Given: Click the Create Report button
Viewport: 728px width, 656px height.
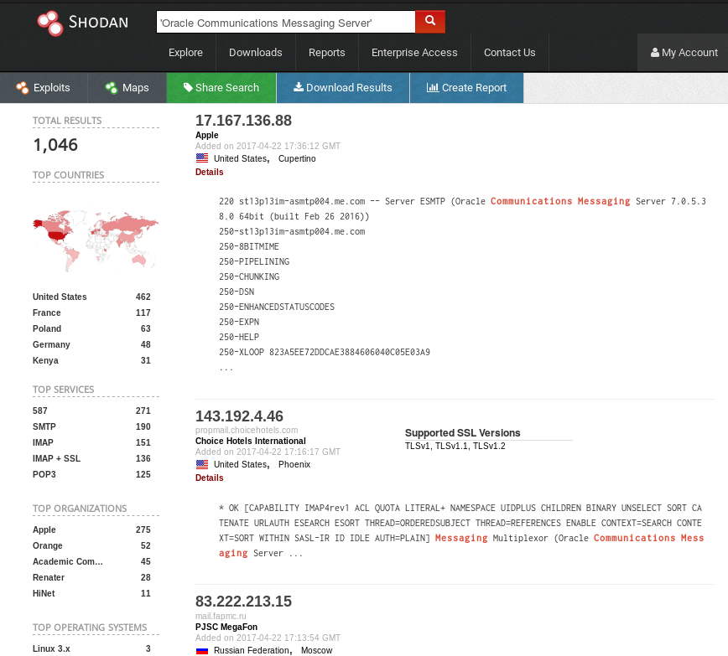Looking at the screenshot, I should [466, 88].
